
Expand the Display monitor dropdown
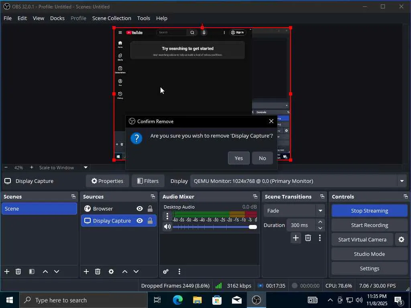[x=402, y=181]
